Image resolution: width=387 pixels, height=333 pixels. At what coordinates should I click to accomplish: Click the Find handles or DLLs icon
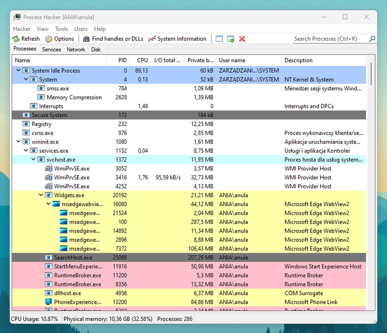coord(86,39)
